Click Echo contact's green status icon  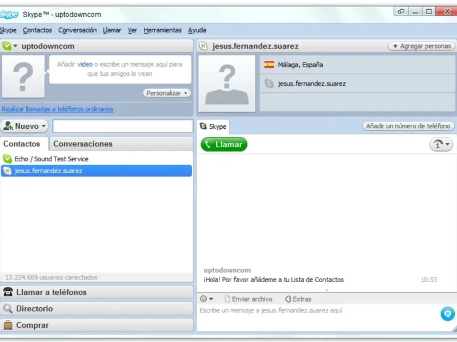pyautogui.click(x=7, y=159)
